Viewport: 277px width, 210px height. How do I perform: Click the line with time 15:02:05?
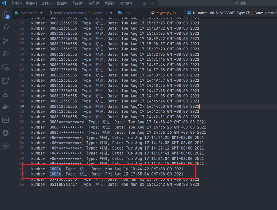tap(115, 54)
